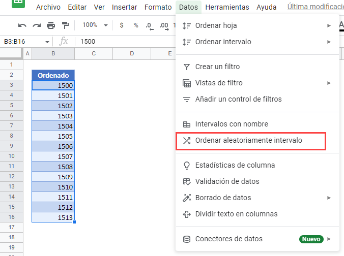344x256 pixels.
Task: Expand the Ordenar intervalo submenu arrow
Action: 329,42
